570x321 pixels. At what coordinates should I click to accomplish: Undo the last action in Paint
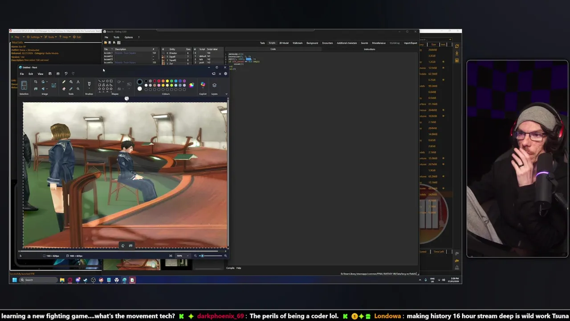point(66,74)
